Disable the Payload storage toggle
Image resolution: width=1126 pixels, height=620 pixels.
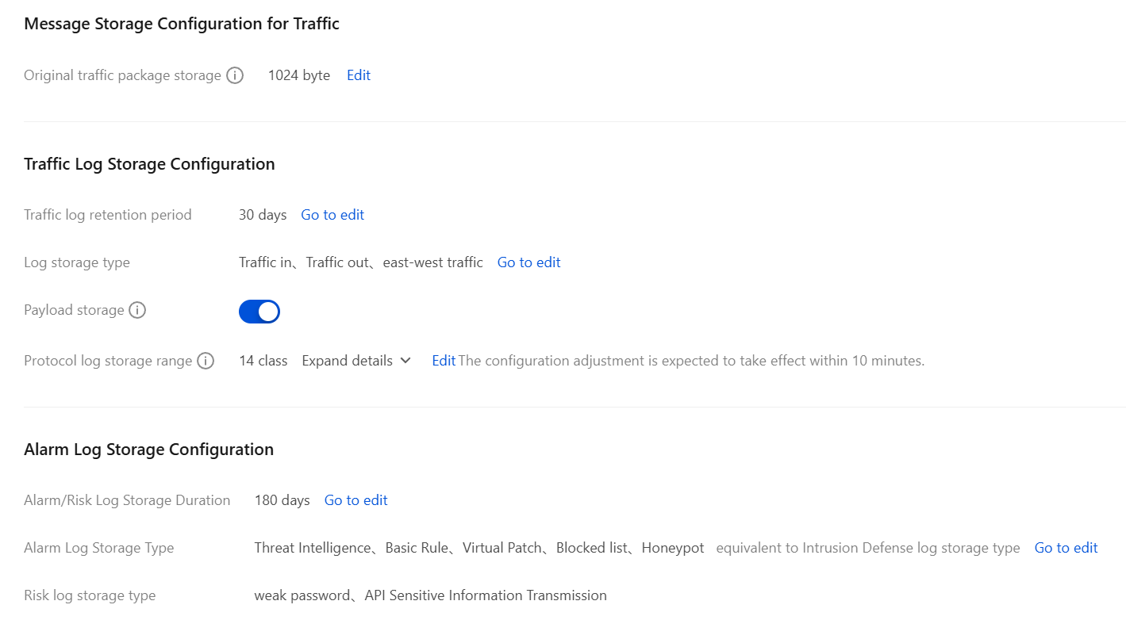(x=259, y=312)
